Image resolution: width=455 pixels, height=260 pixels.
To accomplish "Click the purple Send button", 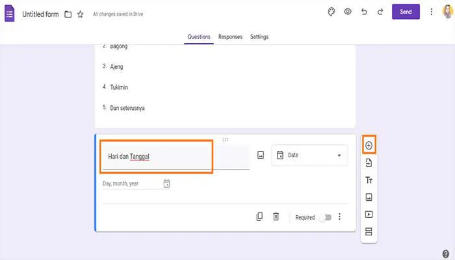I will click(x=406, y=12).
